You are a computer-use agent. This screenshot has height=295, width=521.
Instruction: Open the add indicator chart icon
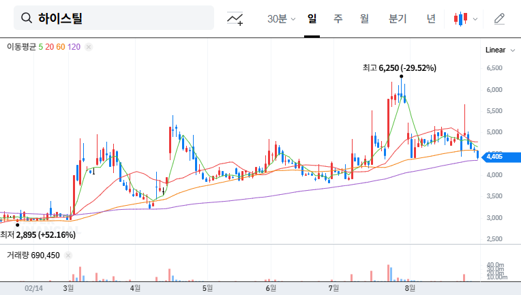coord(235,18)
